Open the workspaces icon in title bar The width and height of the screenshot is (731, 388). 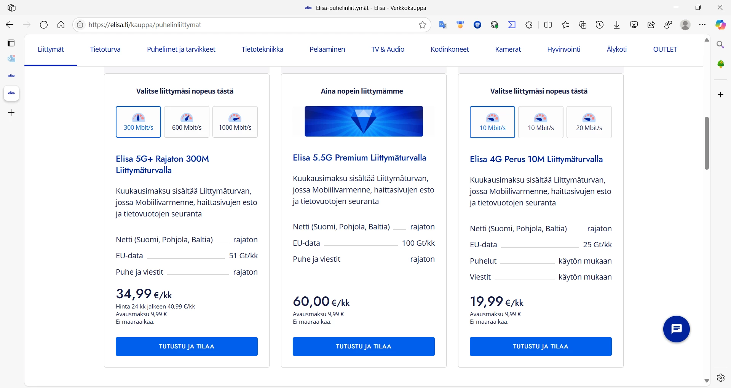11,8
